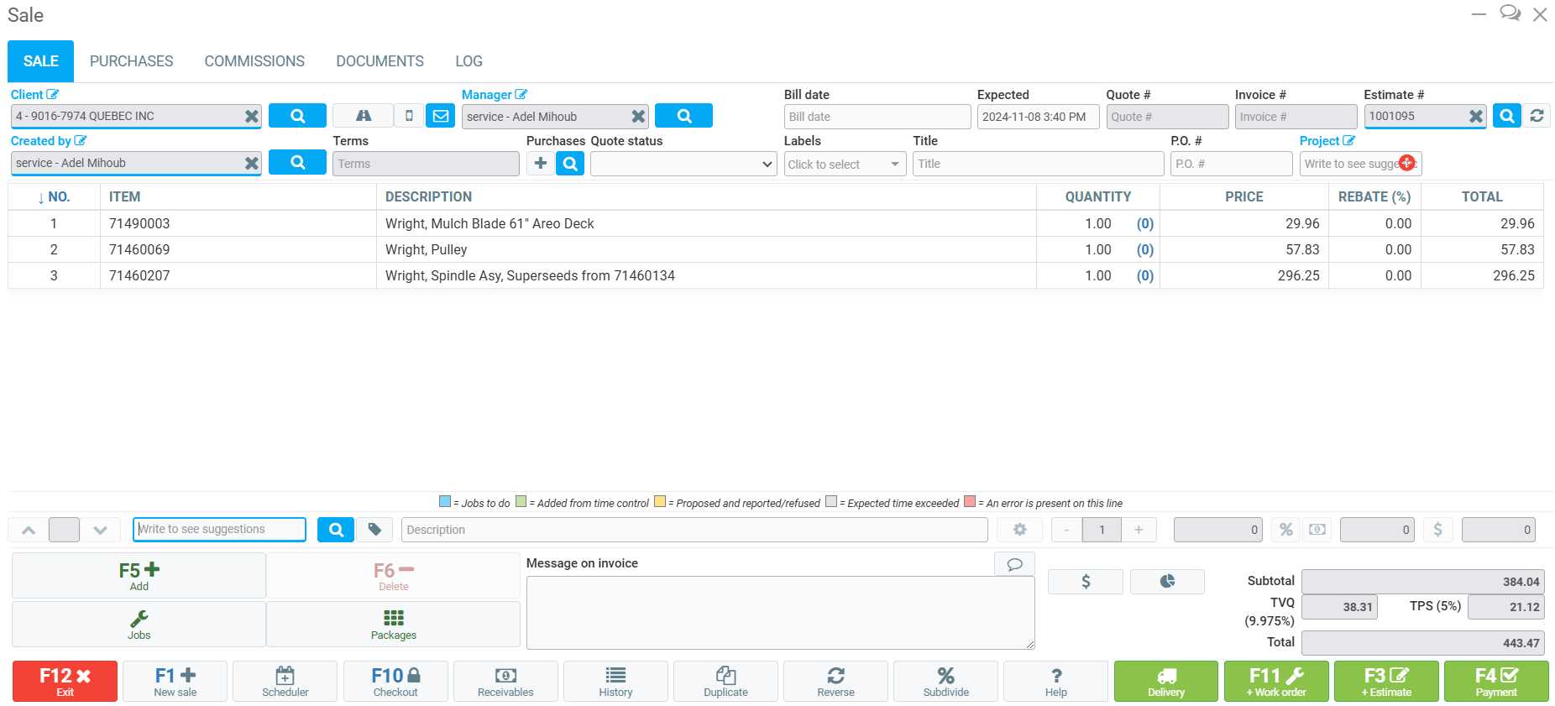The image size is (1555, 706).
Task: Click the Message on invoice text area
Action: pos(780,612)
